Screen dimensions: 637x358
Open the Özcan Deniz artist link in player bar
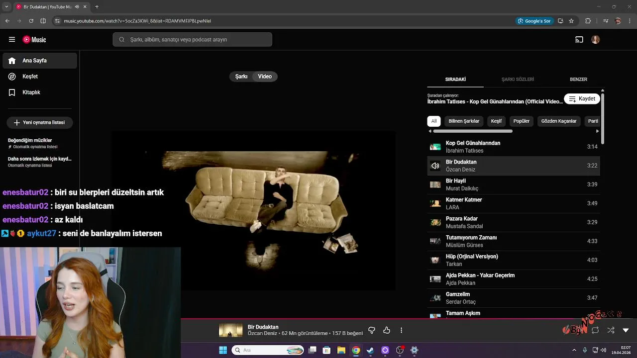(x=262, y=334)
